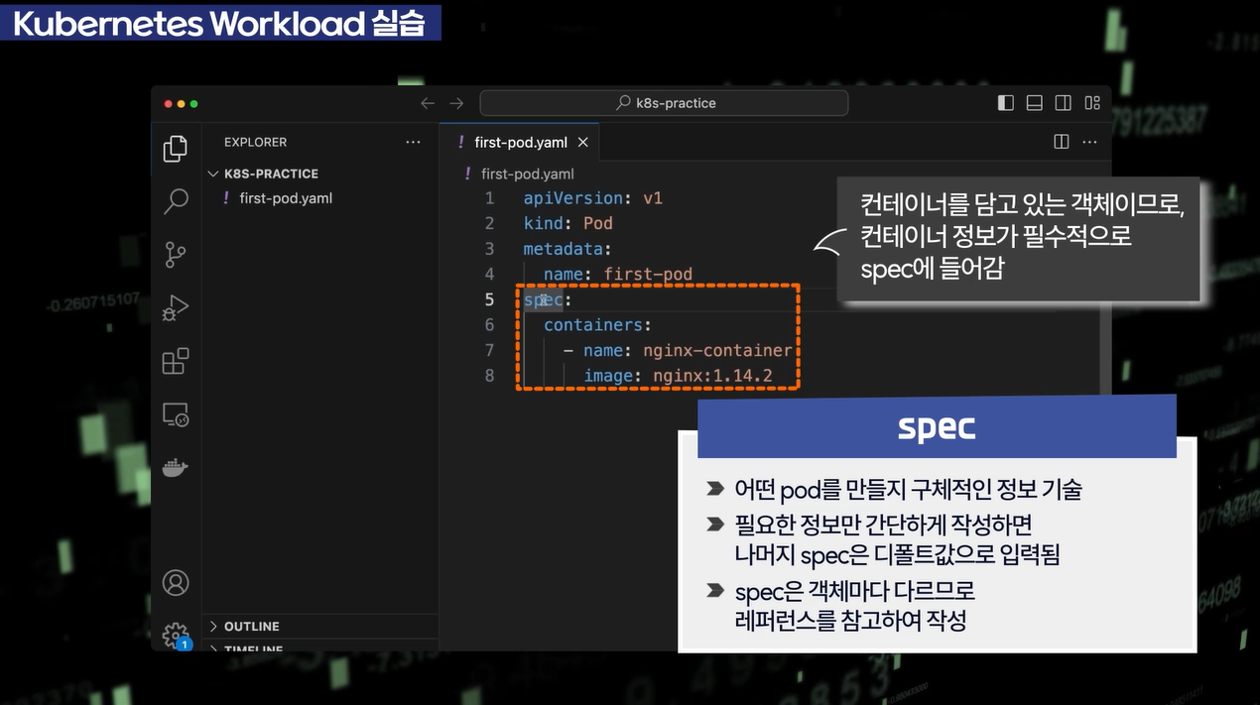Click line number 1 in the gutter
This screenshot has width=1260, height=705.
[x=489, y=198]
